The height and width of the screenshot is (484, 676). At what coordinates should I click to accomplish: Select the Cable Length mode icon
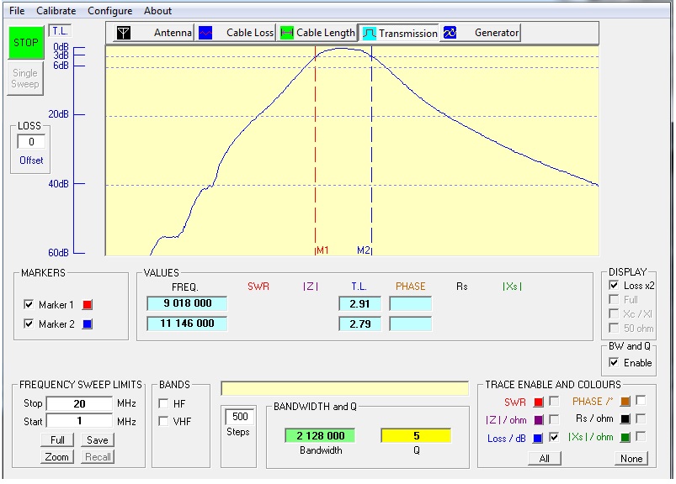pyautogui.click(x=286, y=33)
